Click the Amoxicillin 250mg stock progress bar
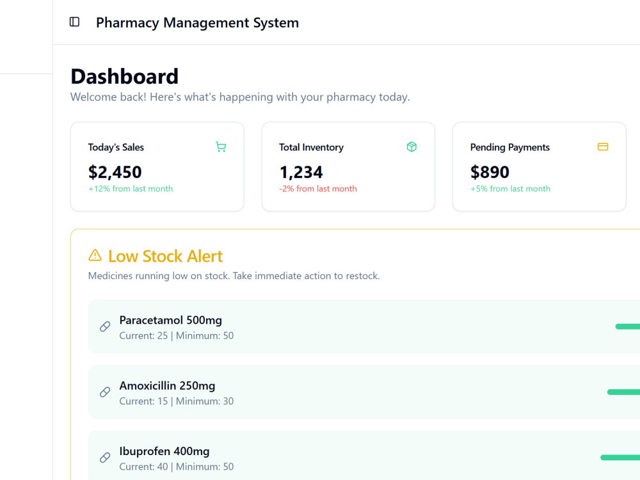This screenshot has height=480, width=640. tap(623, 392)
